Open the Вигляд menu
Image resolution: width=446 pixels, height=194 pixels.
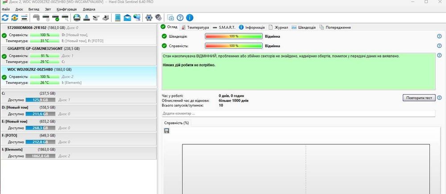[x=34, y=9]
